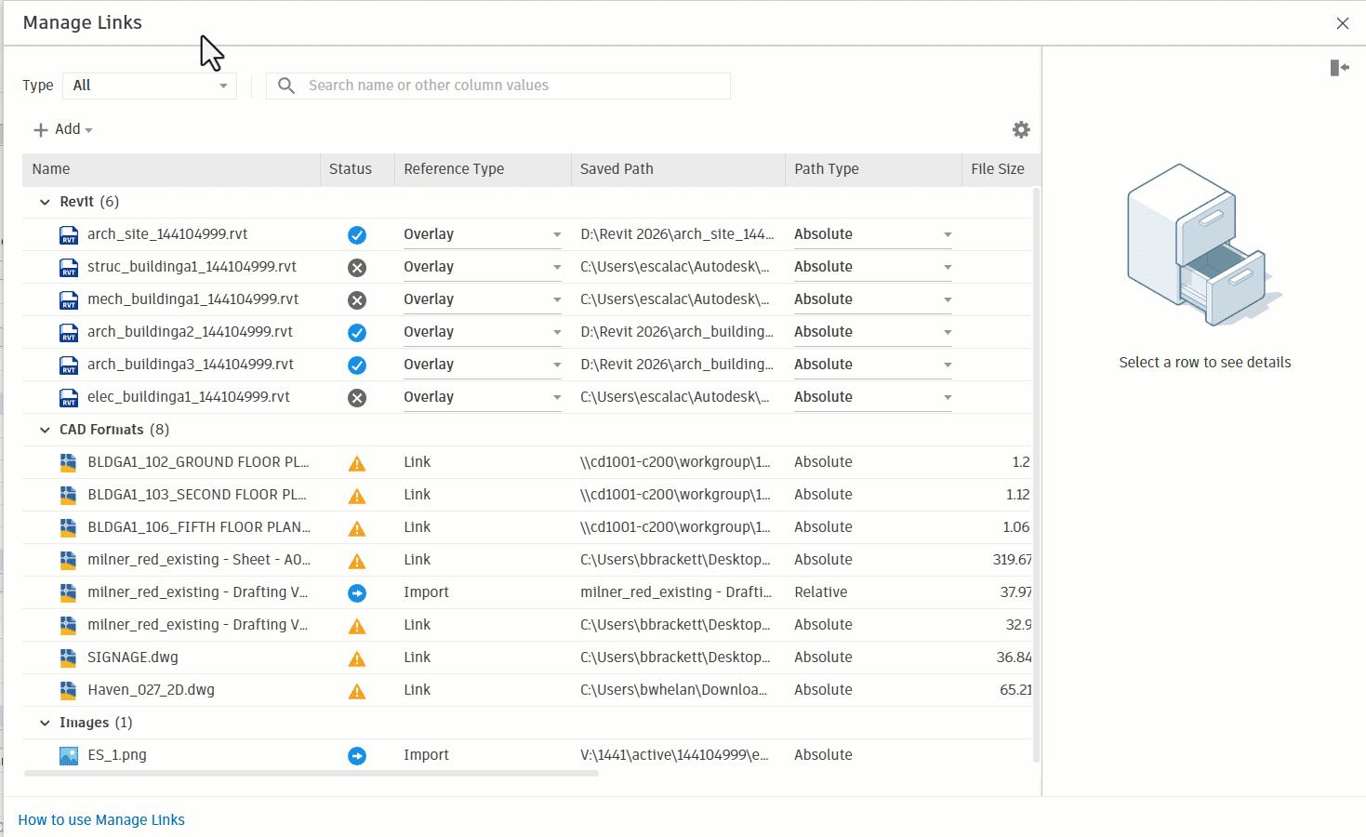The width and height of the screenshot is (1366, 837).
Task: Collapse the Revit (6) group
Action: [45, 202]
